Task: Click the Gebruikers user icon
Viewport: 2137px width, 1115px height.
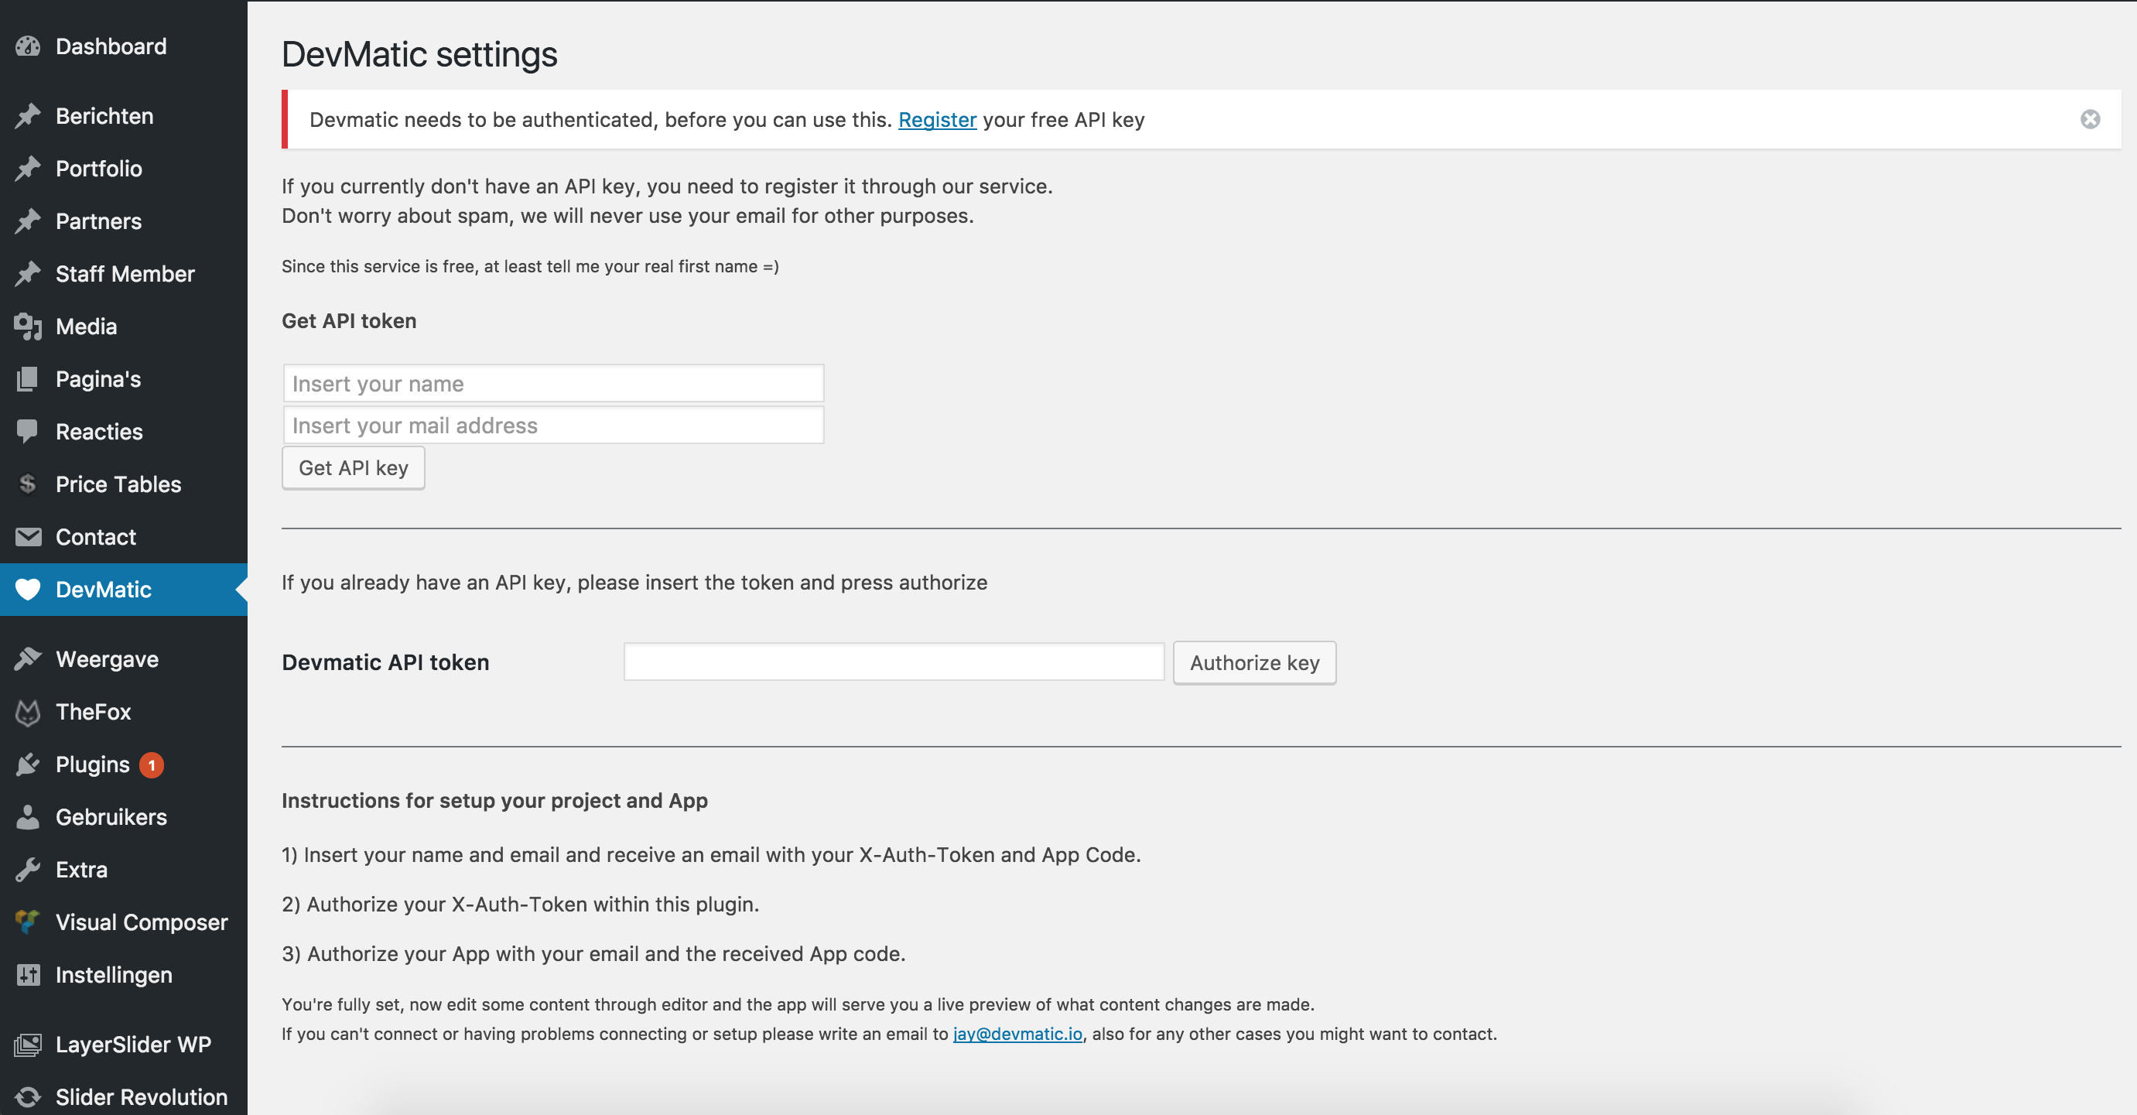Action: (27, 817)
